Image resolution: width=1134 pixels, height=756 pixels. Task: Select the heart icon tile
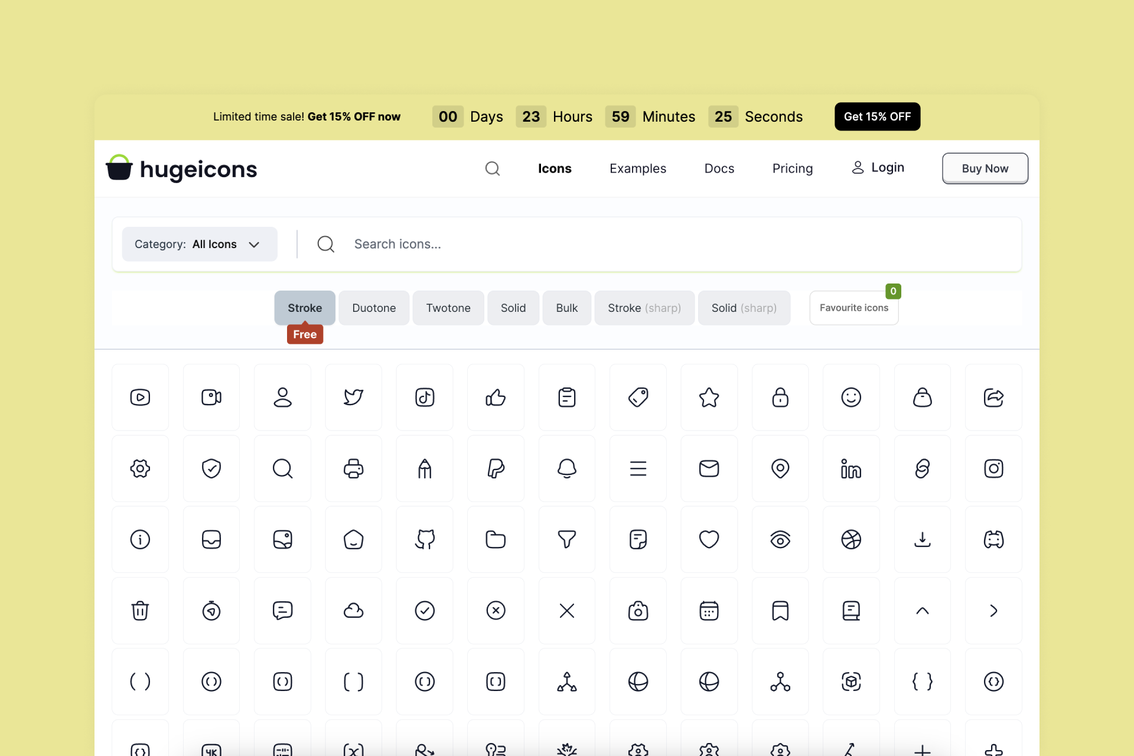tap(709, 539)
